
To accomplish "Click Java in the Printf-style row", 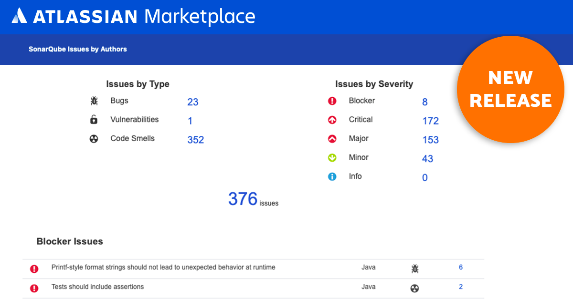I will [x=369, y=268].
